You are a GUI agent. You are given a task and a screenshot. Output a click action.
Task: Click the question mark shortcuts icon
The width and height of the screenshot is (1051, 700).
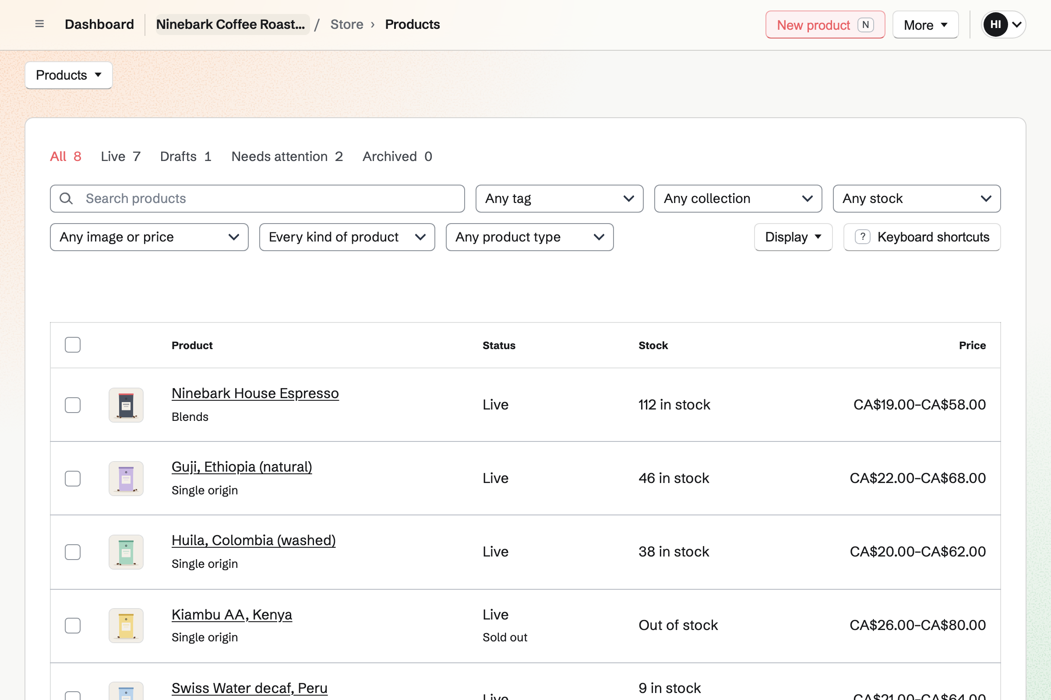(862, 237)
